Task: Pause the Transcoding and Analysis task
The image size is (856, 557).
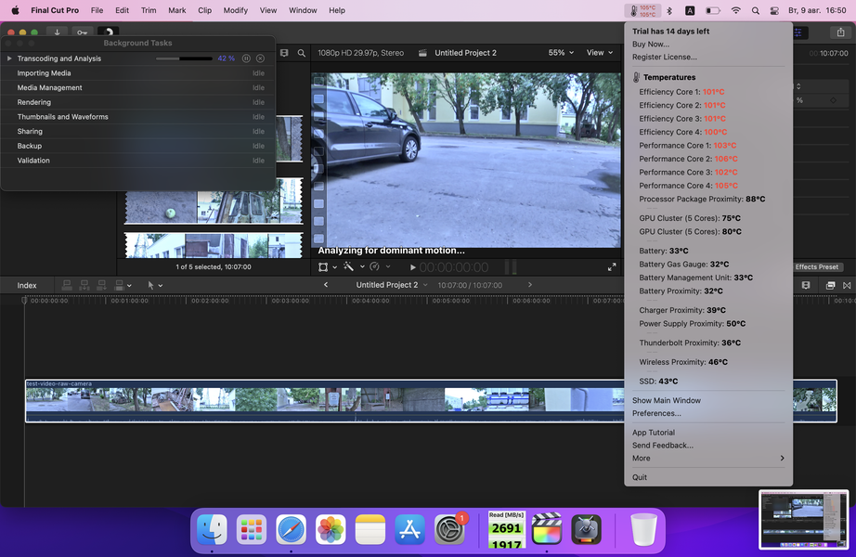Action: pyautogui.click(x=246, y=58)
